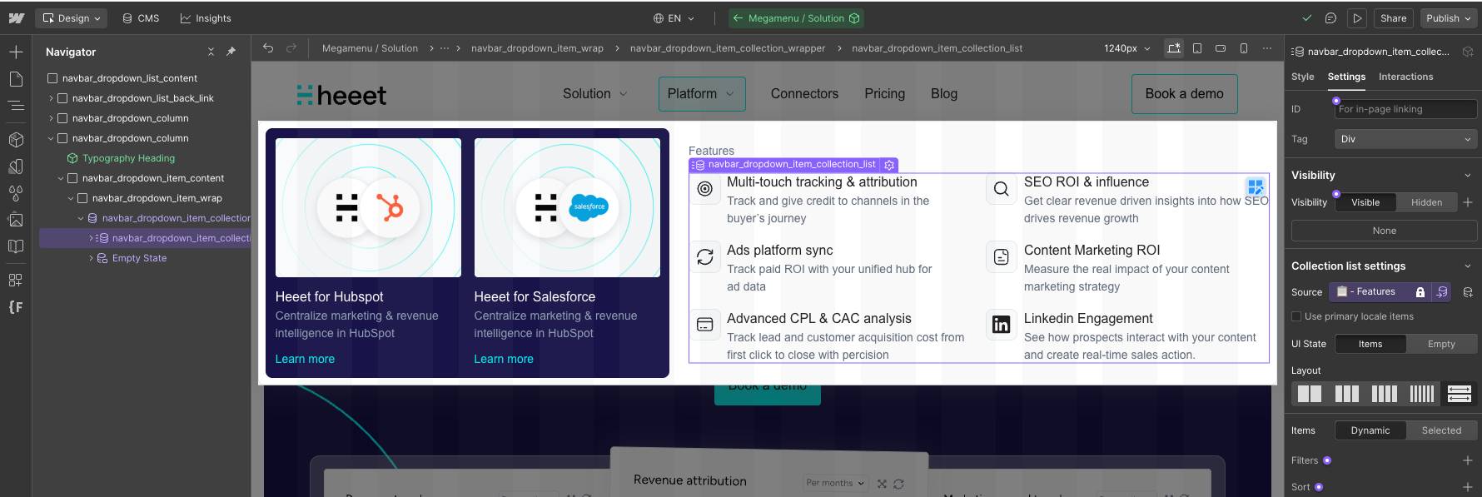Open the Finsweet {F icon in sidebar

[16, 307]
